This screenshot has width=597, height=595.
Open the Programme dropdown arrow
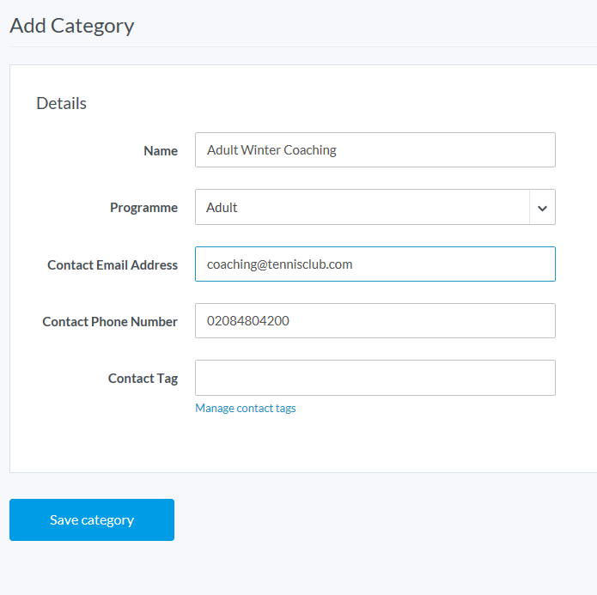click(x=542, y=208)
